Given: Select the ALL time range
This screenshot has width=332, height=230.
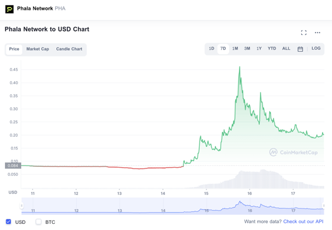Looking at the screenshot, I should (x=286, y=49).
